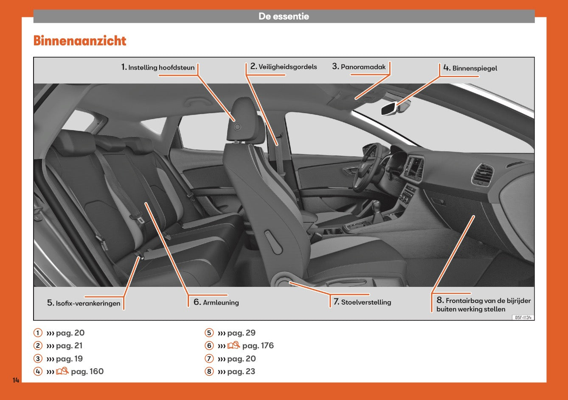
Task: Go to the 'pag. 23' reference
Action: tap(241, 372)
